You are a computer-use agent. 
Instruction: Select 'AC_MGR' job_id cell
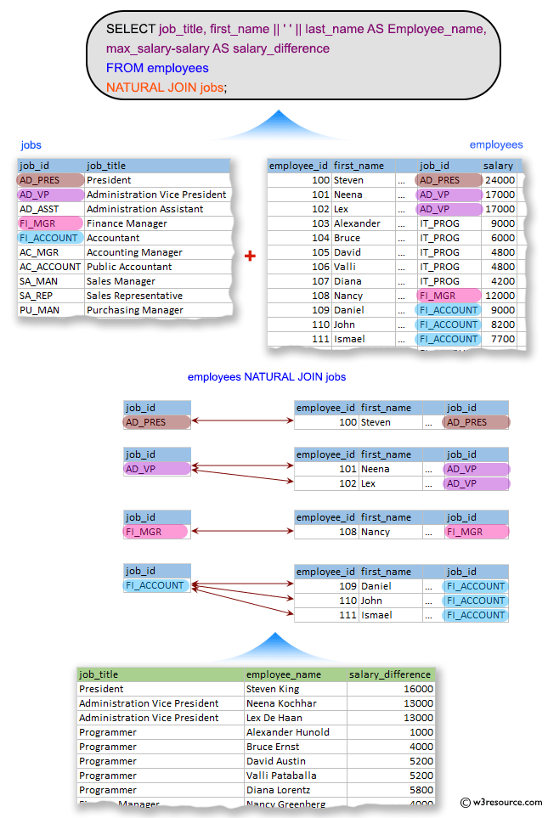[x=51, y=252]
